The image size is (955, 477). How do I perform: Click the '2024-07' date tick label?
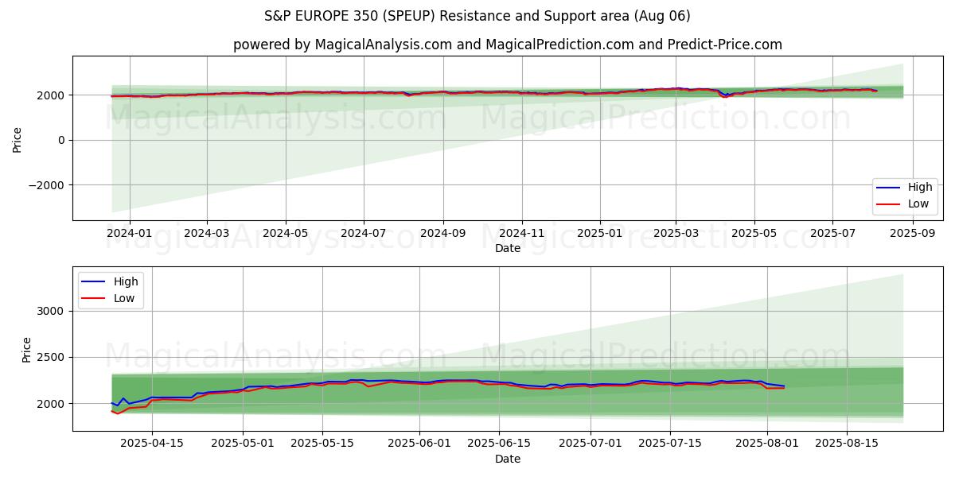pos(364,234)
